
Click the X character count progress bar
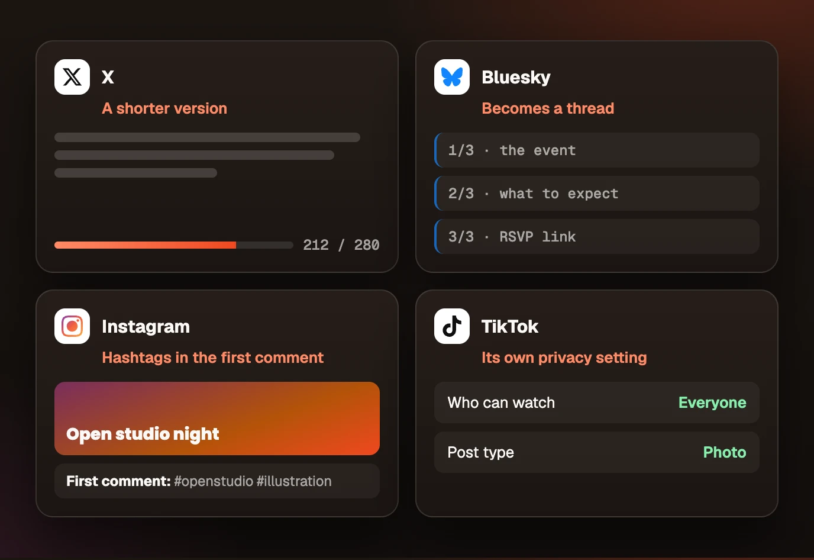click(174, 245)
